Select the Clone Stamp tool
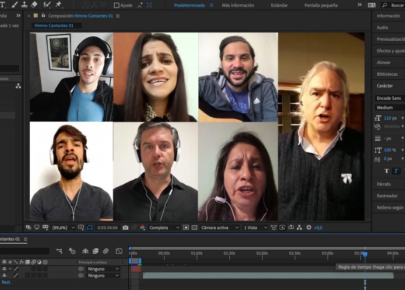The image size is (405, 290). pos(25,5)
